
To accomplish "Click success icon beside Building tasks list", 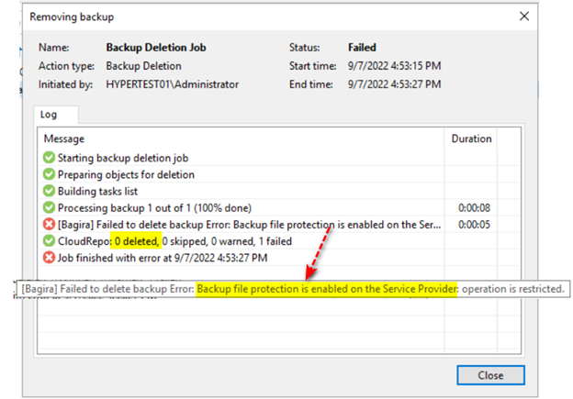I will [49, 191].
